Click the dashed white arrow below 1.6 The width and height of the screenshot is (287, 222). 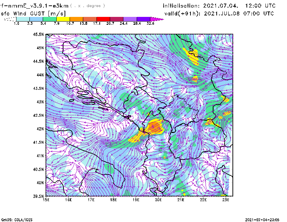(10, 19)
